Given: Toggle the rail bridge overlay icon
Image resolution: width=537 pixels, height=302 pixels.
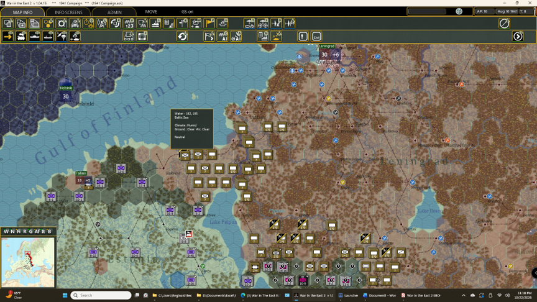Looking at the screenshot, I should (75, 23).
